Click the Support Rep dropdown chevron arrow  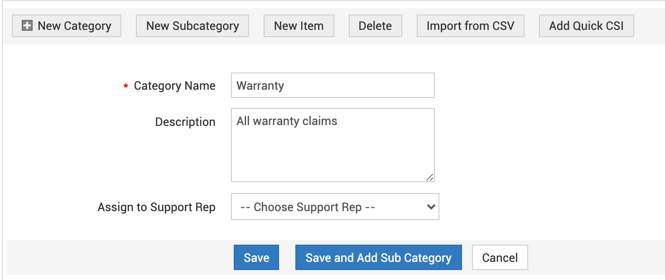(x=431, y=207)
